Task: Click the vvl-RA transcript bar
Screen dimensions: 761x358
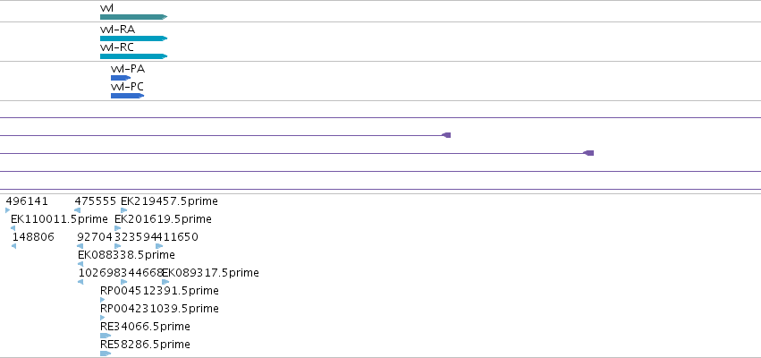Action: tap(133, 38)
